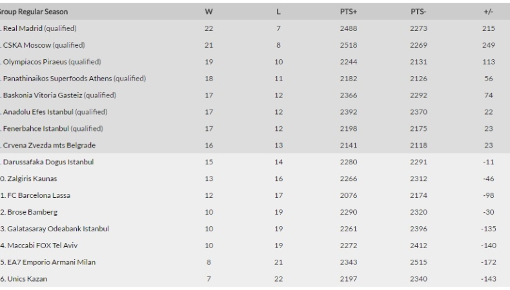This screenshot has height=290, width=510.
Task: Sort table by W column header
Action: [x=209, y=12]
